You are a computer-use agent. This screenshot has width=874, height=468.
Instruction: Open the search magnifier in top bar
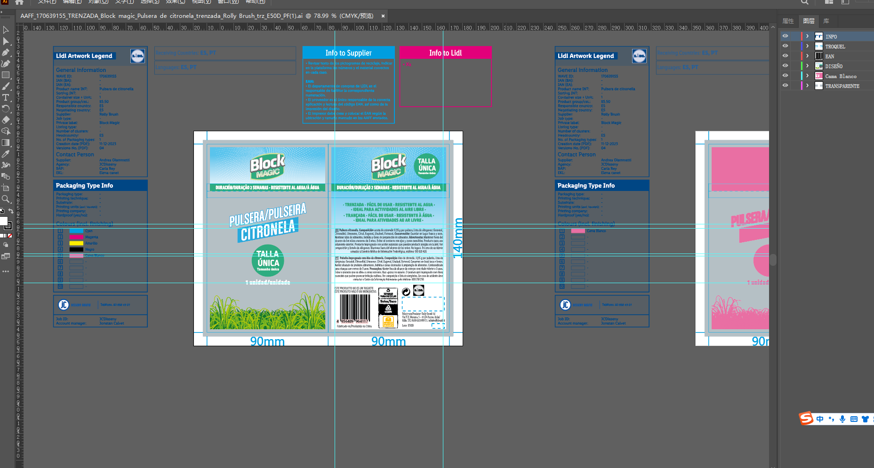click(805, 2)
